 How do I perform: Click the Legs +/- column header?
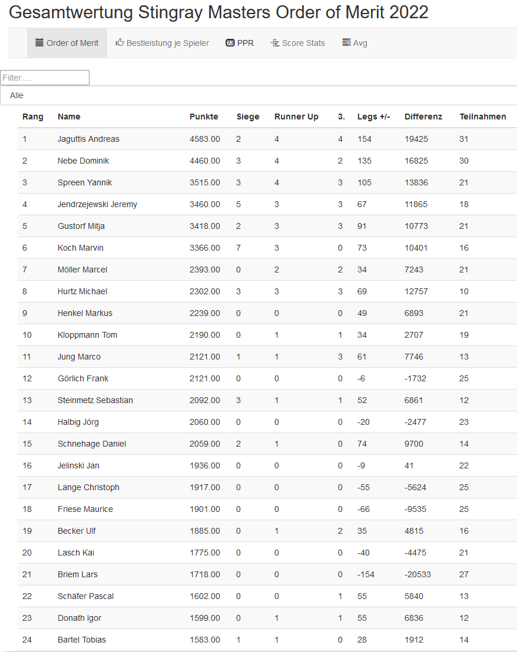point(373,117)
